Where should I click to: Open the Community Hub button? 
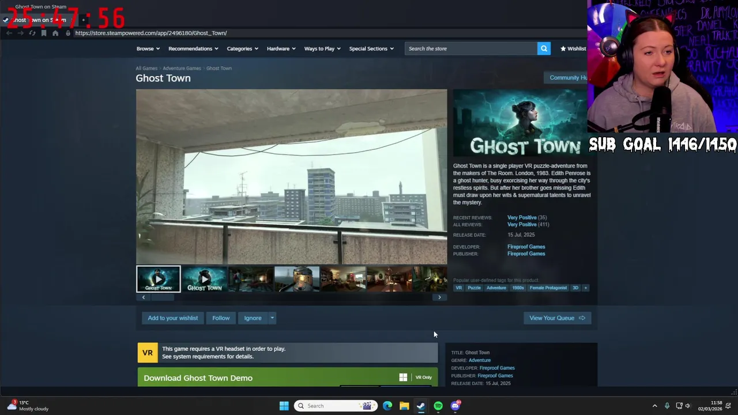(566, 77)
